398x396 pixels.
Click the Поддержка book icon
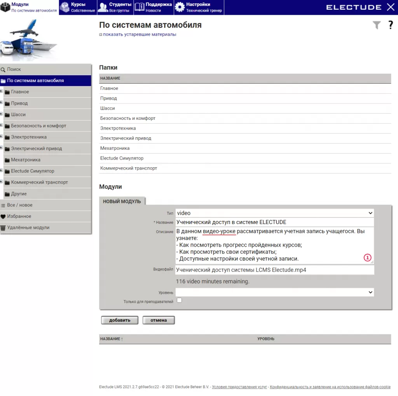pyautogui.click(x=140, y=7)
